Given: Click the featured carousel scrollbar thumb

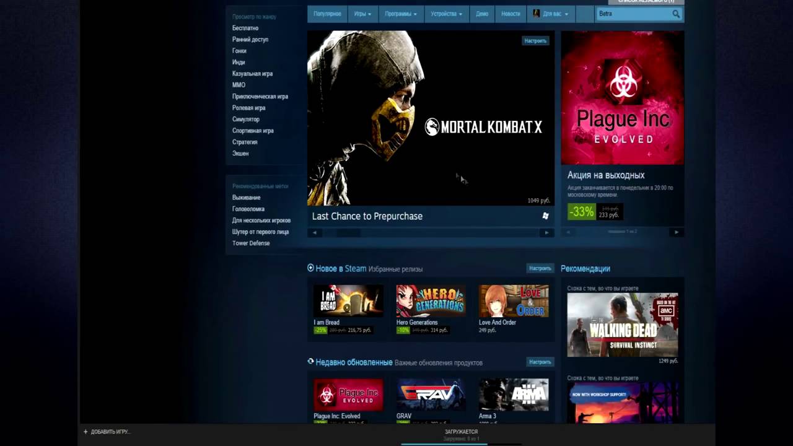Looking at the screenshot, I should pyautogui.click(x=348, y=233).
